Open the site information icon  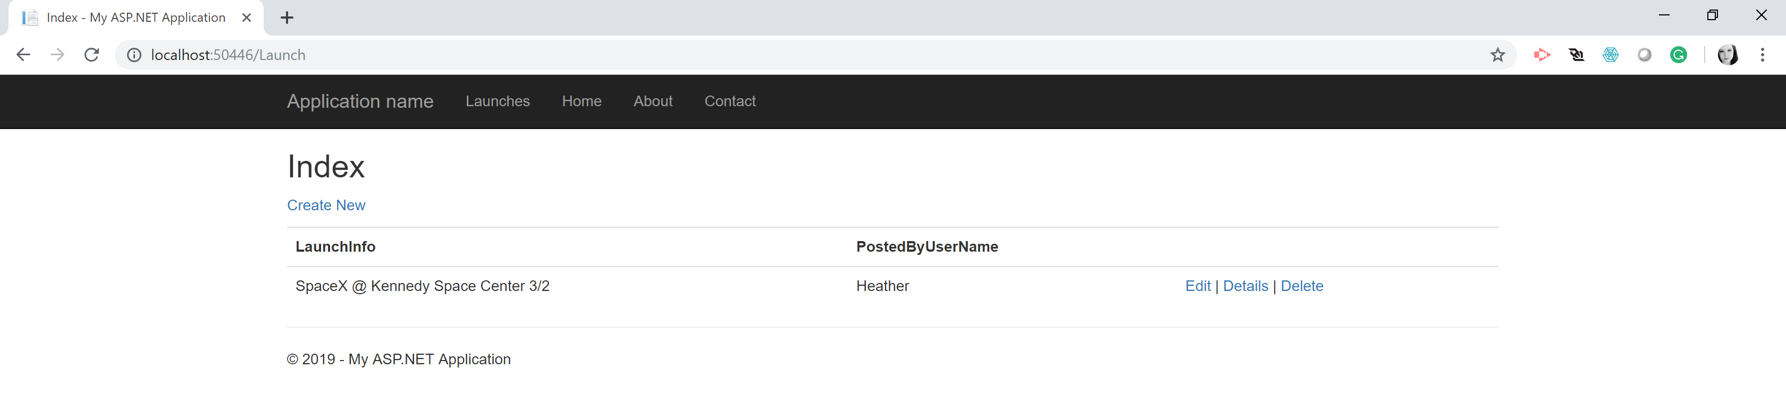[134, 55]
